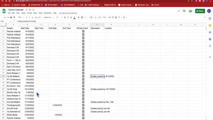Open the Calendar side panel icon
Screen dimensions: 213x120
tap(210, 19)
